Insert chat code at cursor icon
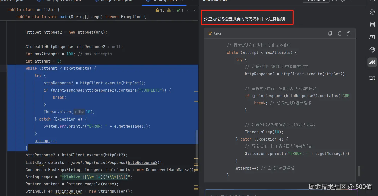This screenshot has width=378, height=196. 339,34
